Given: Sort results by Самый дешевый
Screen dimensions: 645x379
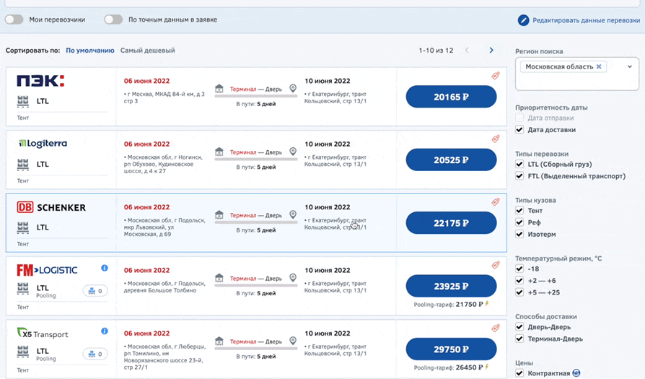Looking at the screenshot, I should point(147,51).
